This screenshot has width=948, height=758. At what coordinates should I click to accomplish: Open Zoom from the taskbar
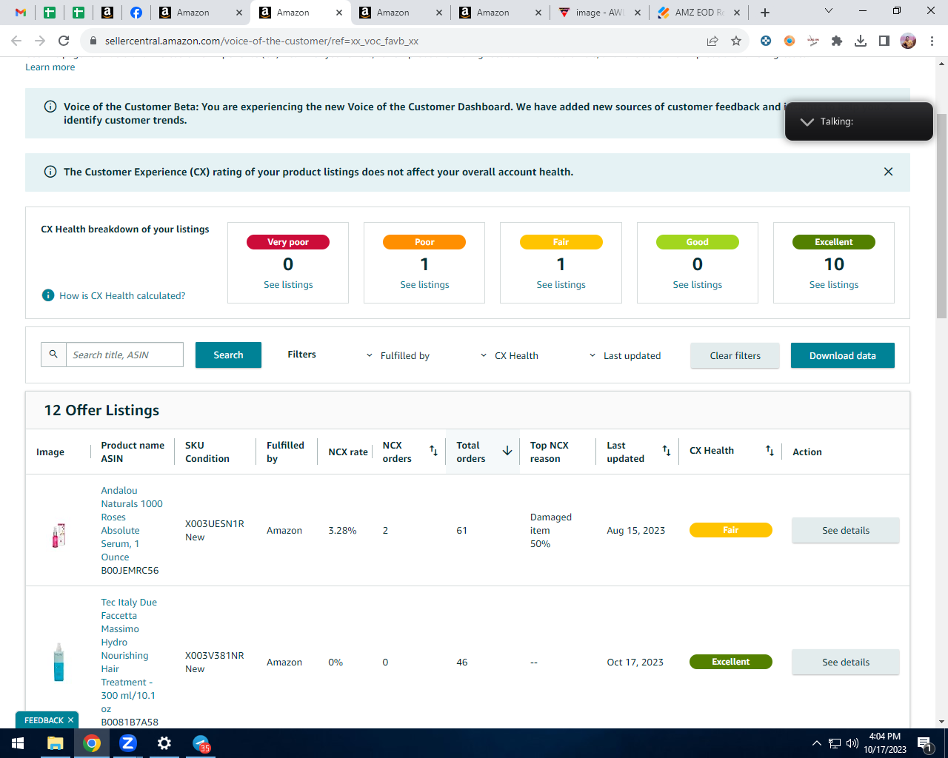tap(128, 743)
